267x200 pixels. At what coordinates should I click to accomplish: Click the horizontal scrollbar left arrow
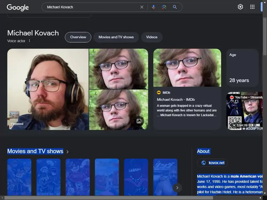point(2,198)
